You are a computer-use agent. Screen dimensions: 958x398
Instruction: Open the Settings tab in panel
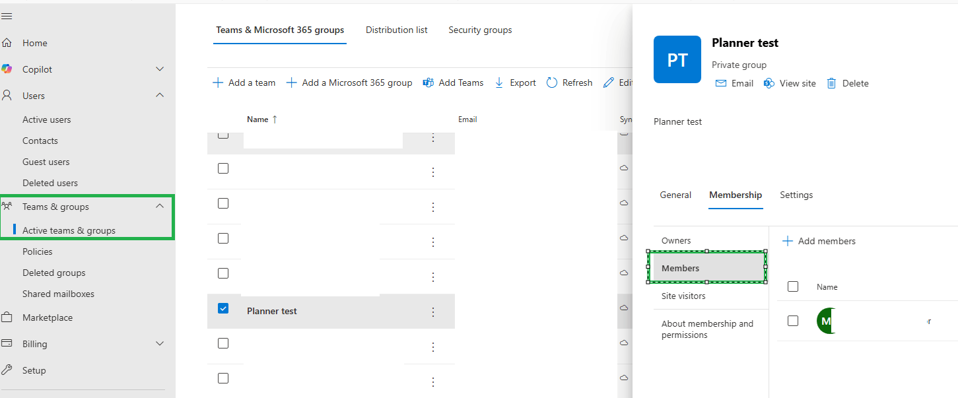coord(796,195)
